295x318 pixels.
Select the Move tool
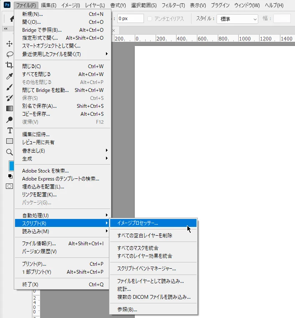[9, 44]
